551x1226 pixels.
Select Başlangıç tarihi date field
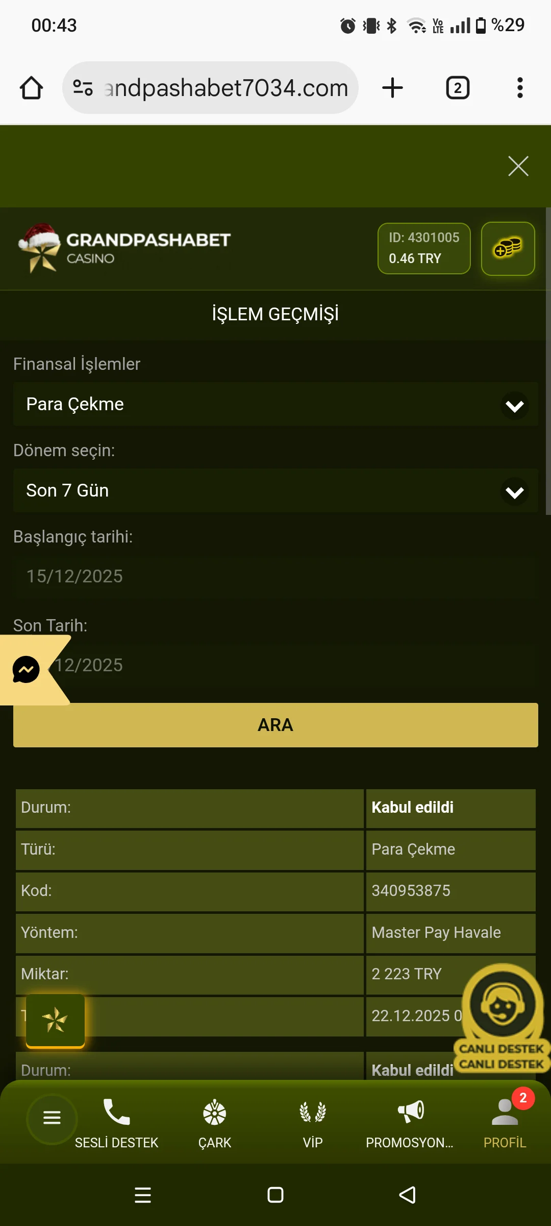click(x=275, y=576)
